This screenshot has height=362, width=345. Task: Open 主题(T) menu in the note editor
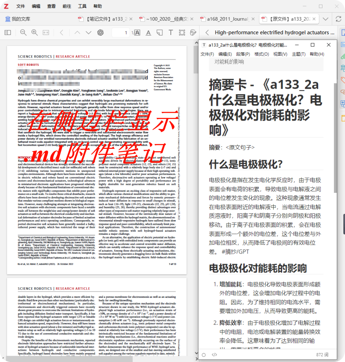point(299,54)
